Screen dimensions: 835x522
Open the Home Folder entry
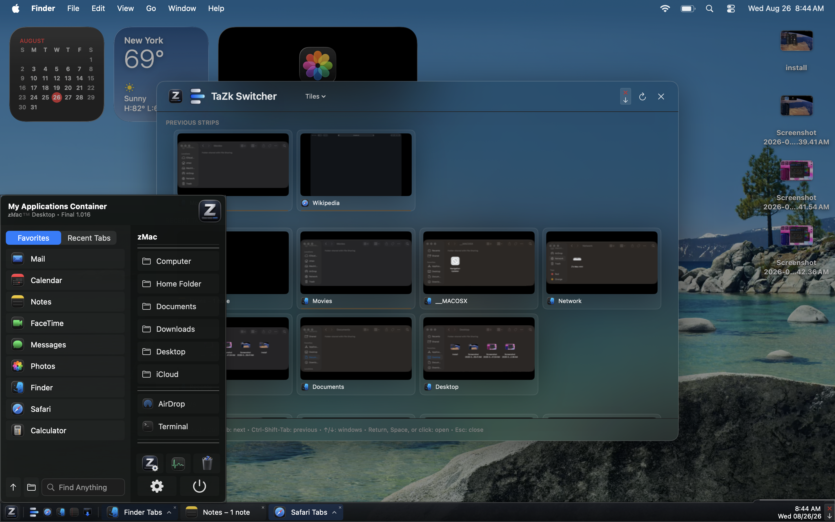[x=178, y=284]
